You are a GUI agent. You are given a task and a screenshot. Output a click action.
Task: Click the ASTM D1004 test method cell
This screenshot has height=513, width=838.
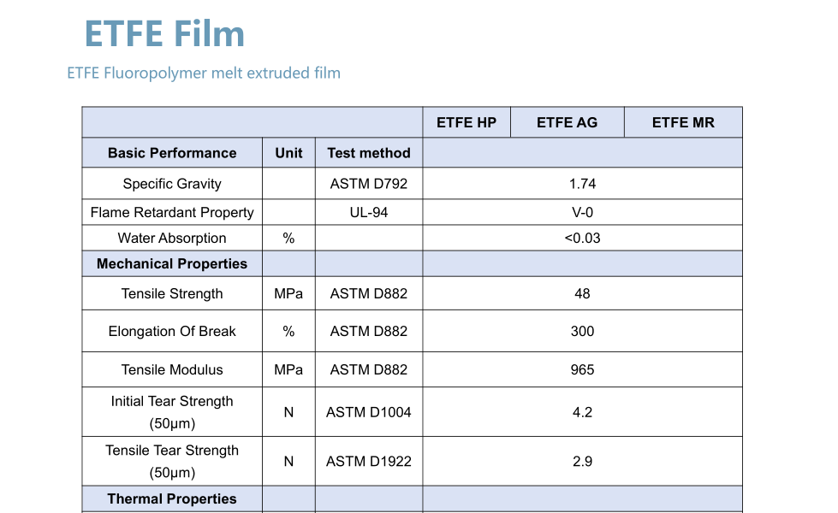click(x=369, y=412)
